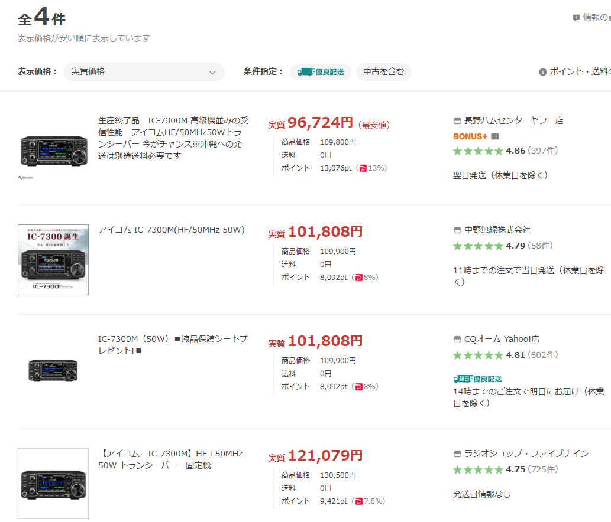Toggle the 優良配送 filter chip
611x522 pixels.
tap(321, 72)
